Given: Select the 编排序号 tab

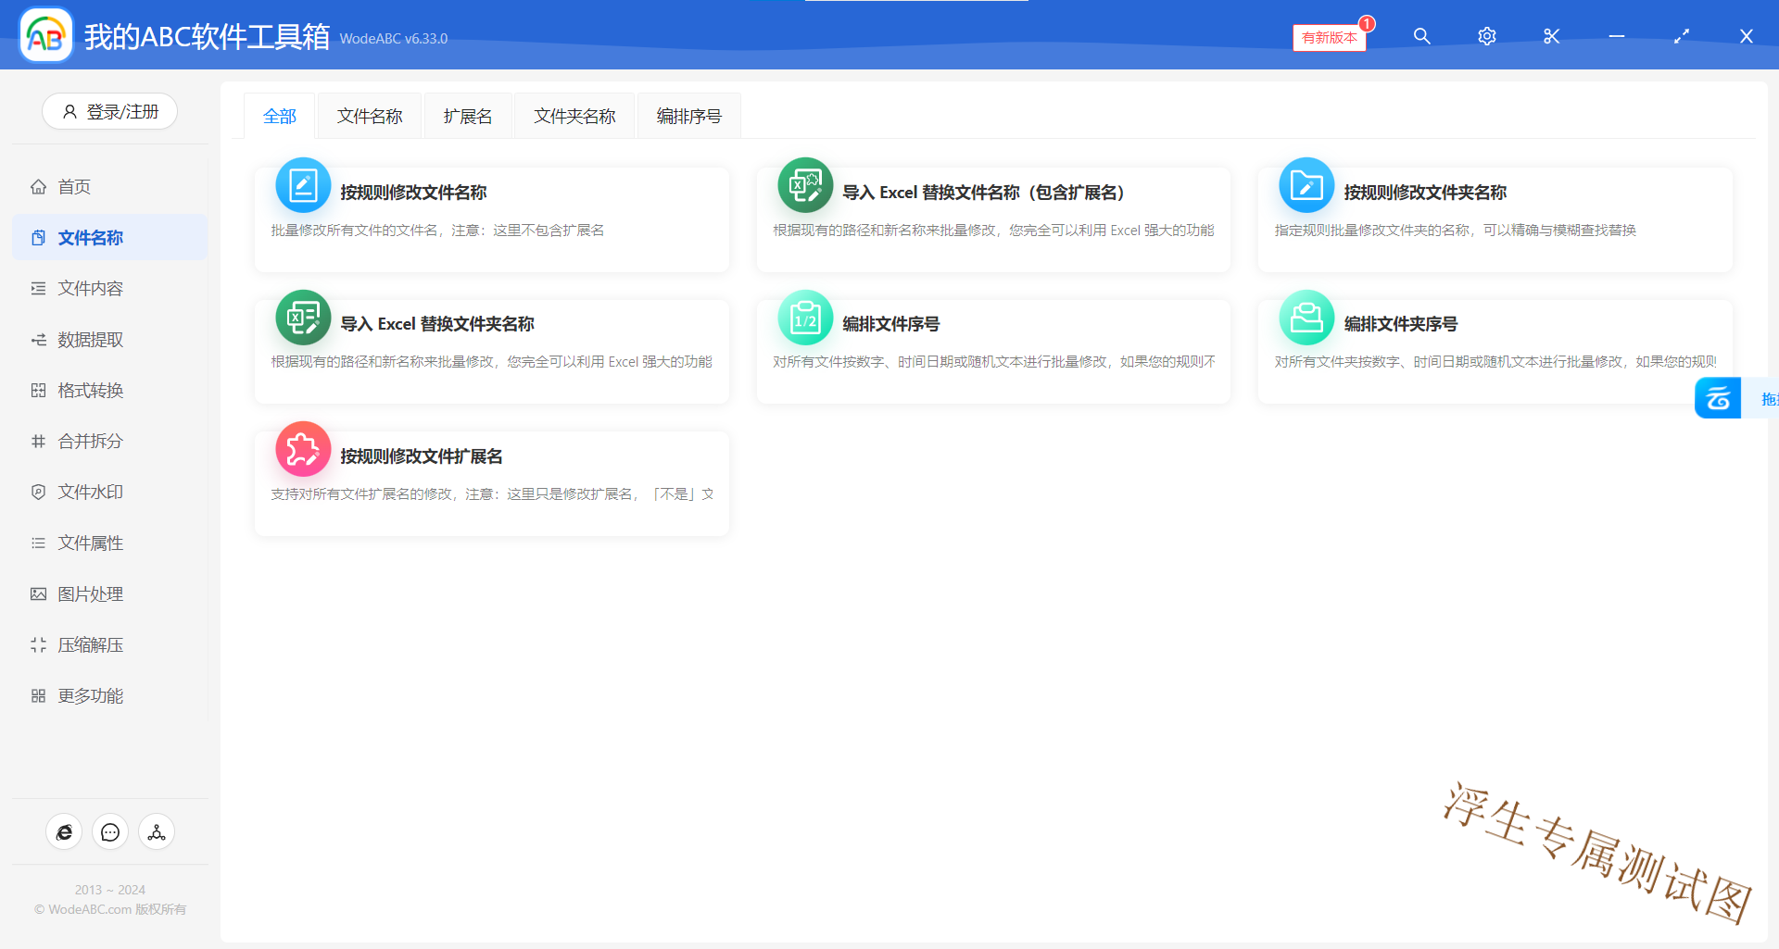Looking at the screenshot, I should [x=688, y=117].
